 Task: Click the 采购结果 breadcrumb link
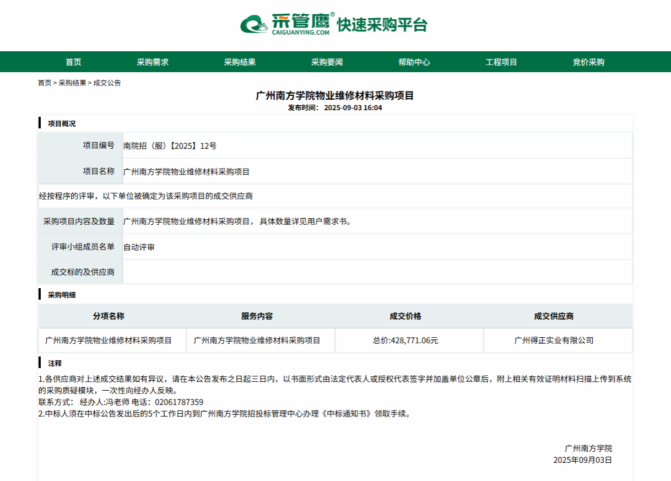point(73,83)
